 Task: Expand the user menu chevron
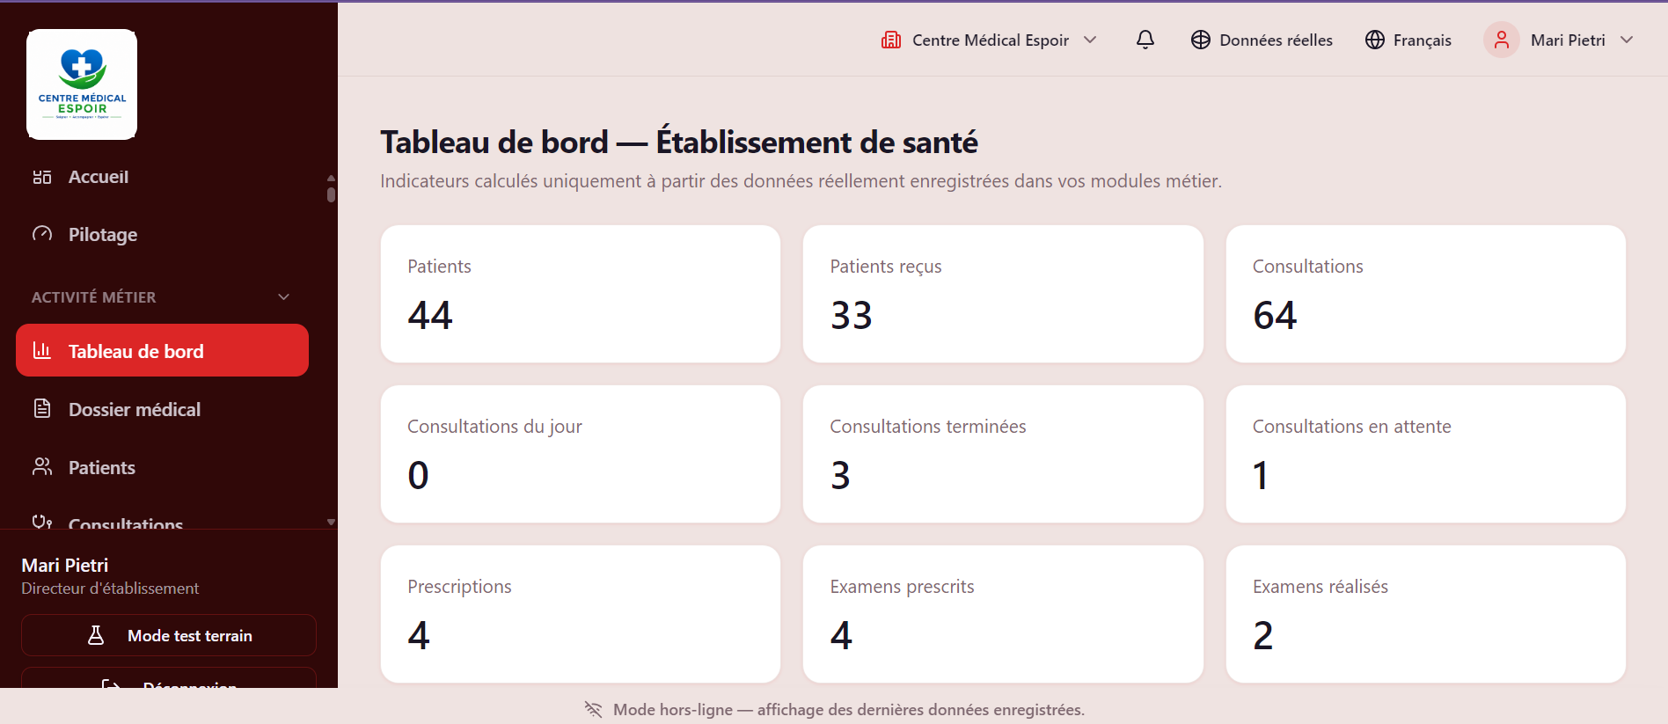click(1627, 40)
